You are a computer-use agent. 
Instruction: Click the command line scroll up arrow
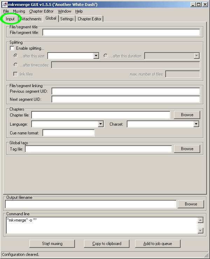click(201, 220)
